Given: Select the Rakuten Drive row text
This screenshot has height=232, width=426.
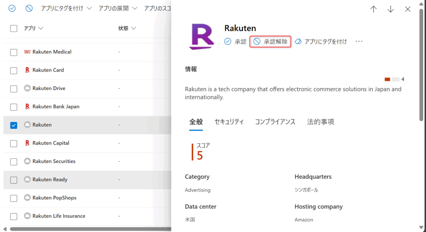Looking at the screenshot, I should (49, 88).
